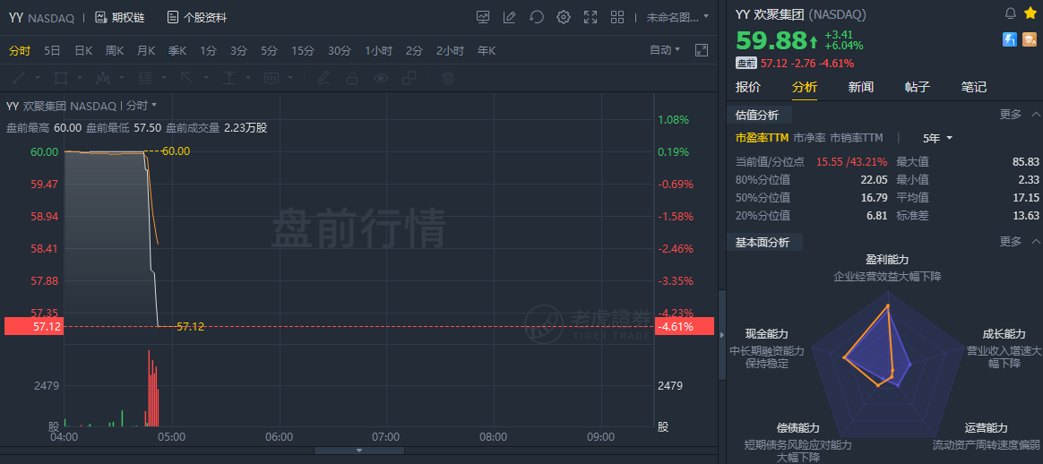Viewport: 1043px width, 464px height.
Task: Switch to the 日K chart
Action: [83, 50]
